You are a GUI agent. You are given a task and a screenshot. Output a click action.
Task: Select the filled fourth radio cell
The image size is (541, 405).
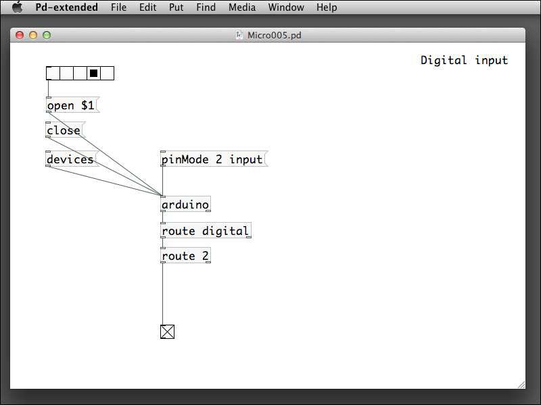pos(93,73)
